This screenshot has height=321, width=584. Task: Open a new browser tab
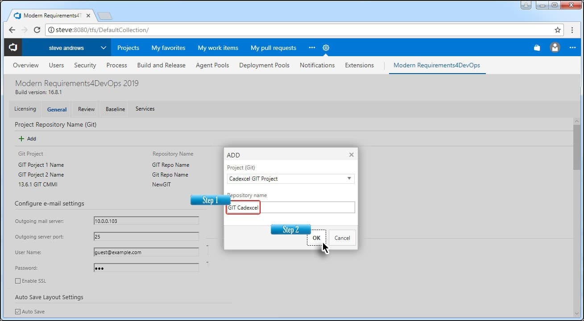point(104,16)
